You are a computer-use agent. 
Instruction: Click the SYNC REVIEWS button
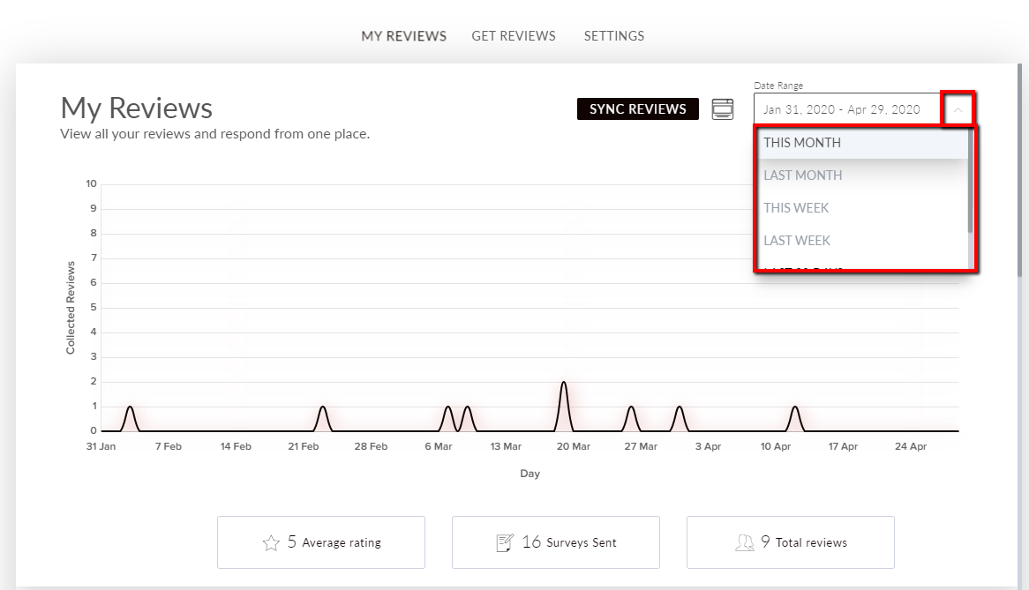[638, 108]
